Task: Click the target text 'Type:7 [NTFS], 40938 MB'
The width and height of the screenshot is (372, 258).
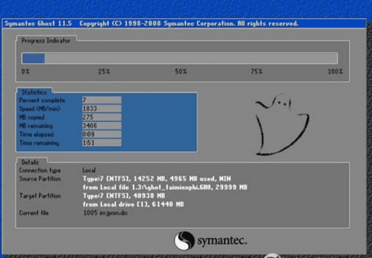Action: (124, 196)
